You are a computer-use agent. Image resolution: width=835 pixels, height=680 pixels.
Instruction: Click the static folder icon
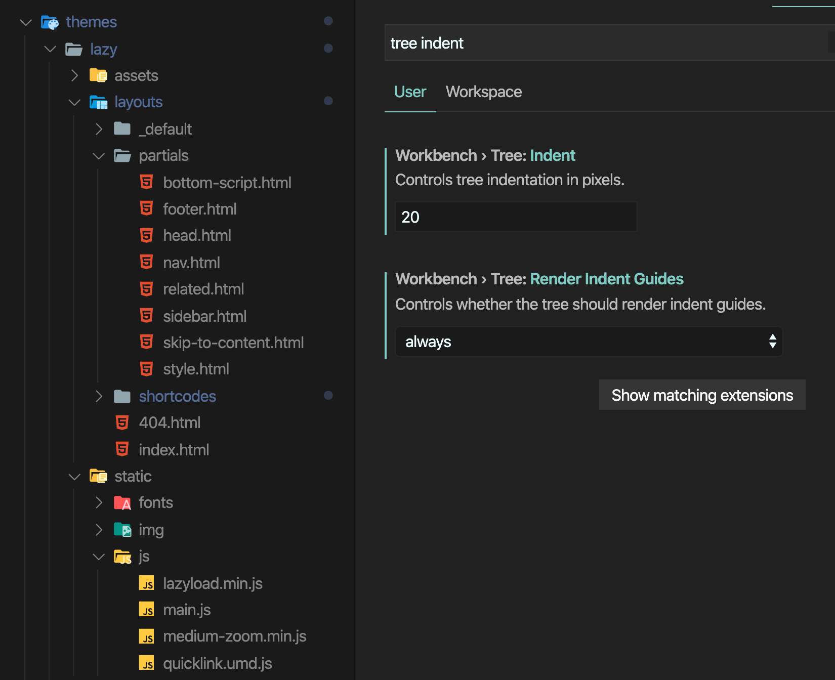[98, 476]
